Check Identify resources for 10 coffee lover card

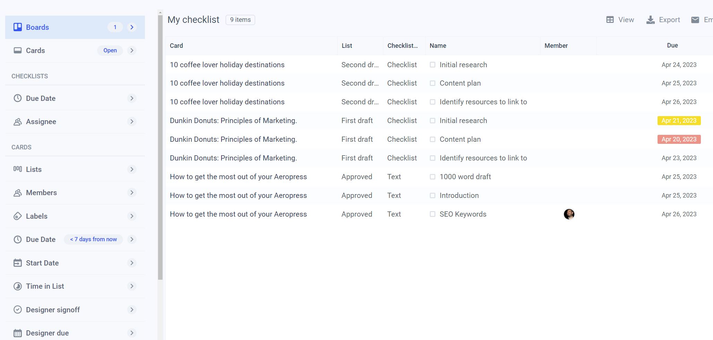point(433,102)
